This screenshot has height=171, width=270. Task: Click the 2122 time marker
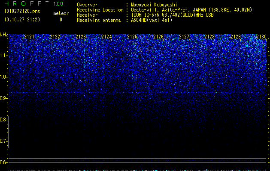55,37
